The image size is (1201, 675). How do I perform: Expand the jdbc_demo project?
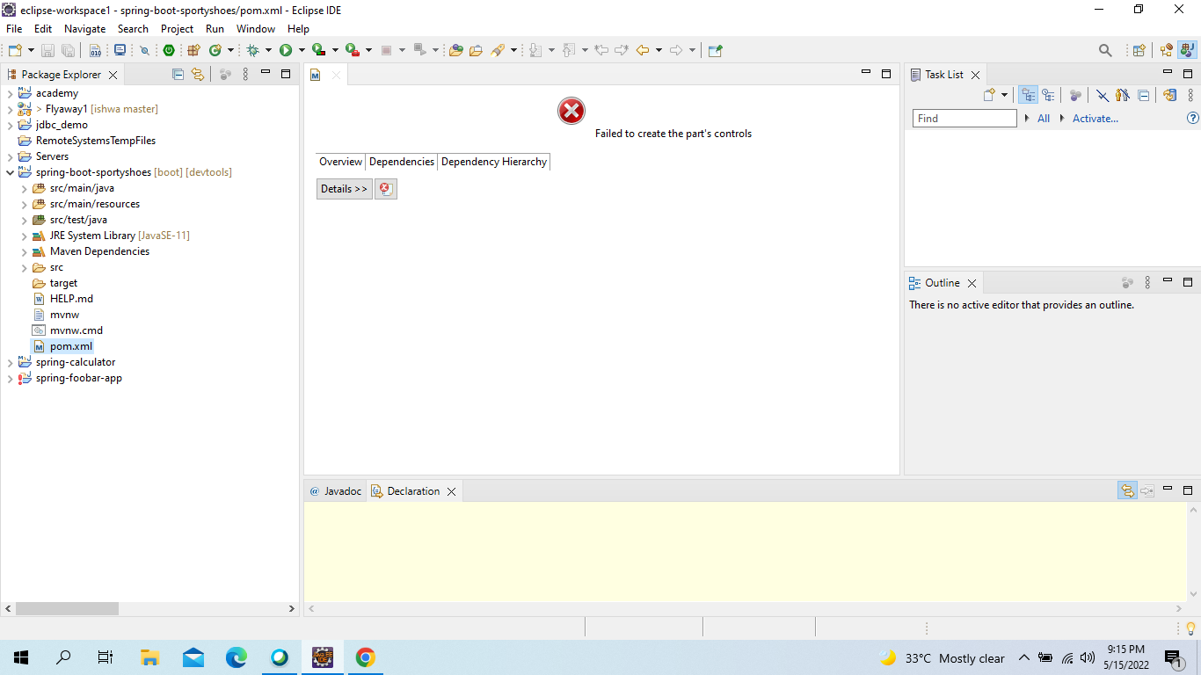tap(10, 125)
